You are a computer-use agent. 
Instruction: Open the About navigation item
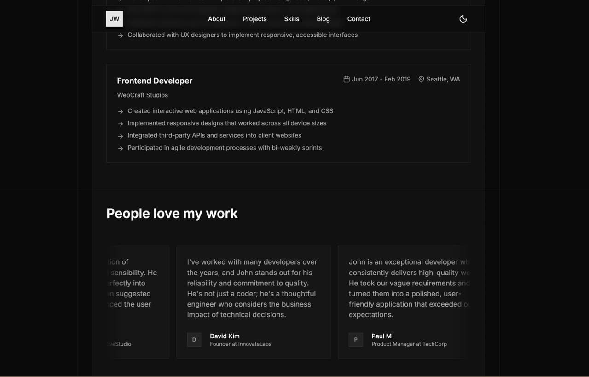[x=216, y=19]
